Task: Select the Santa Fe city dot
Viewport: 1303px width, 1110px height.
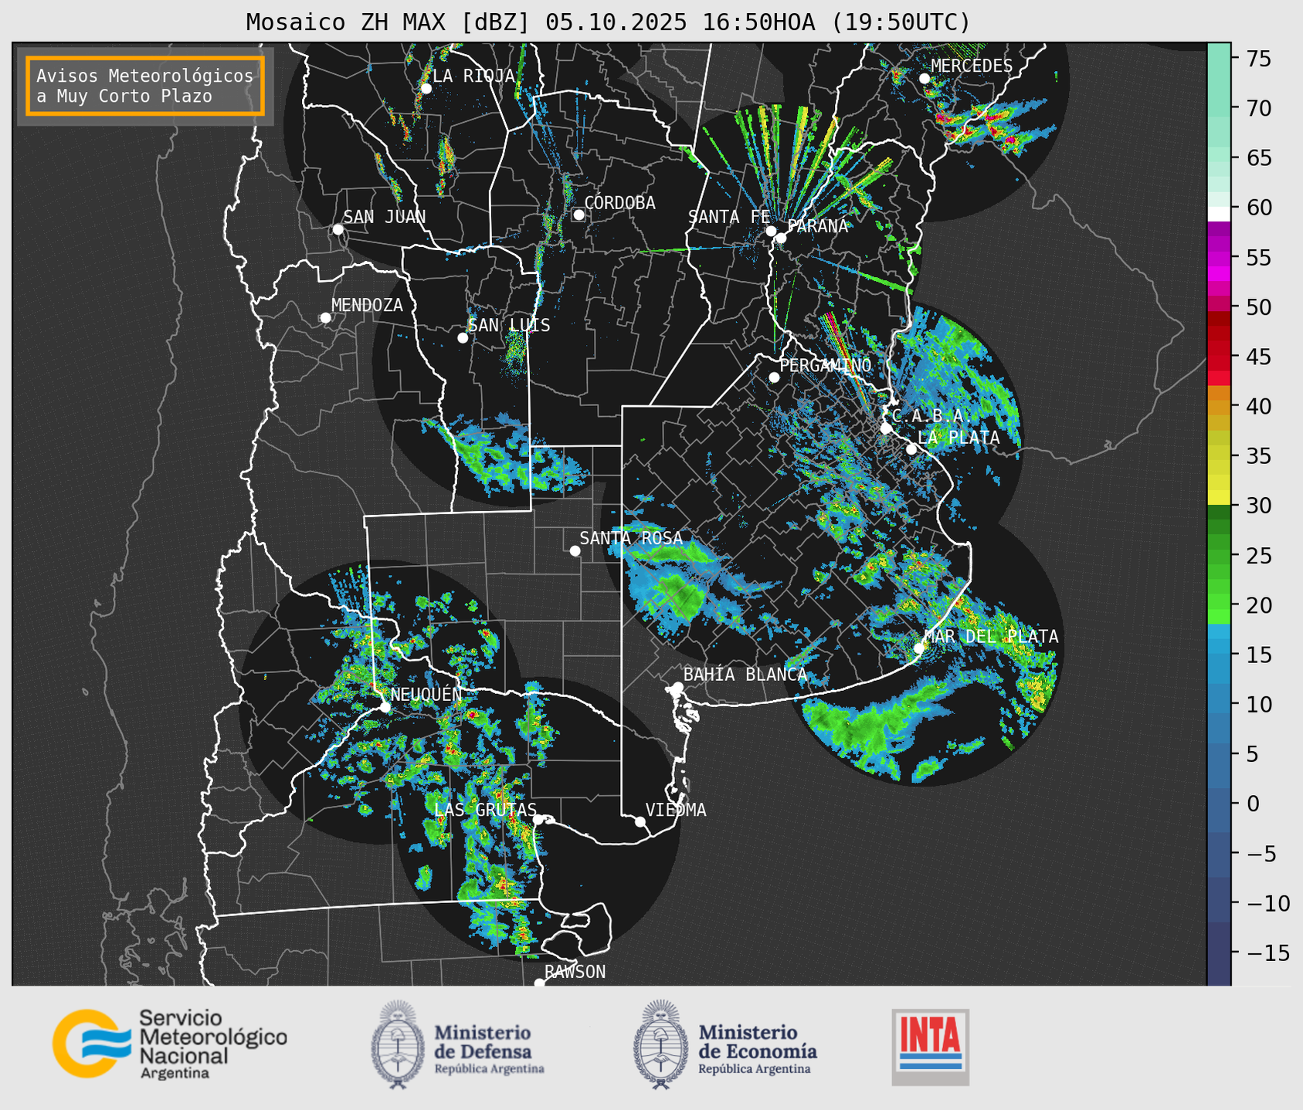Action: pos(771,231)
